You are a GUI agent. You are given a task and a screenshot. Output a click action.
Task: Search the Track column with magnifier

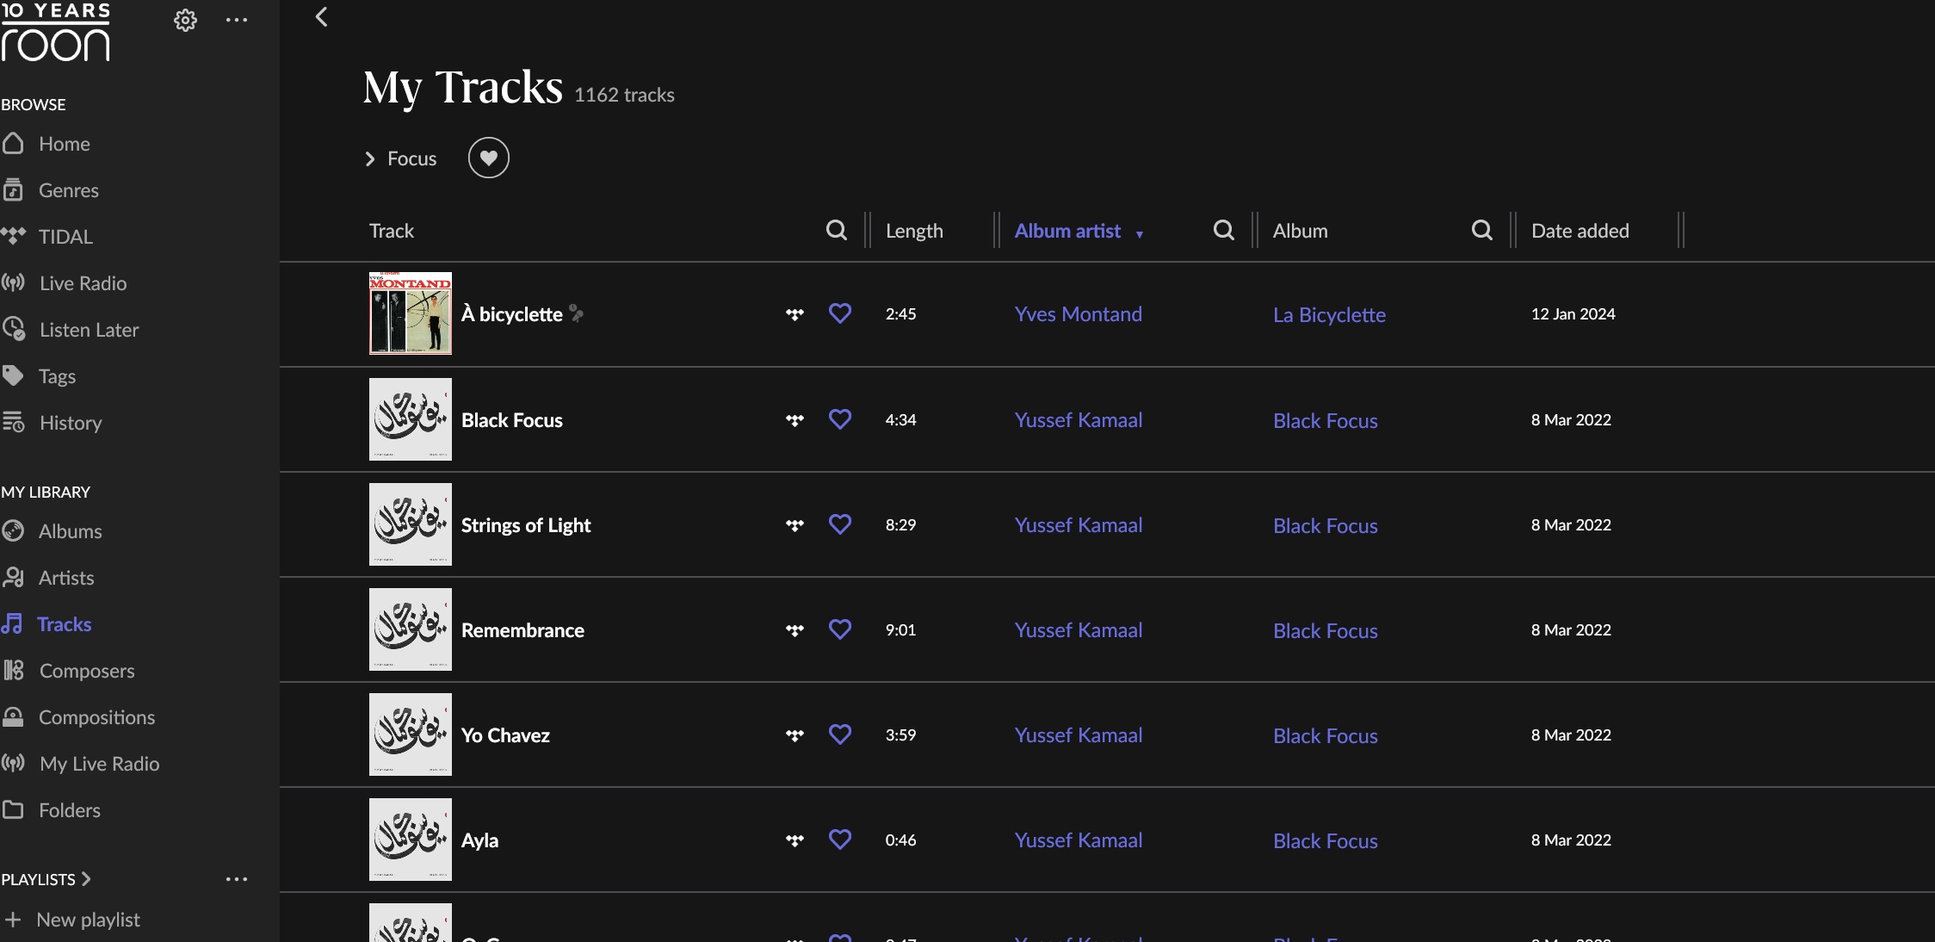[x=836, y=230]
